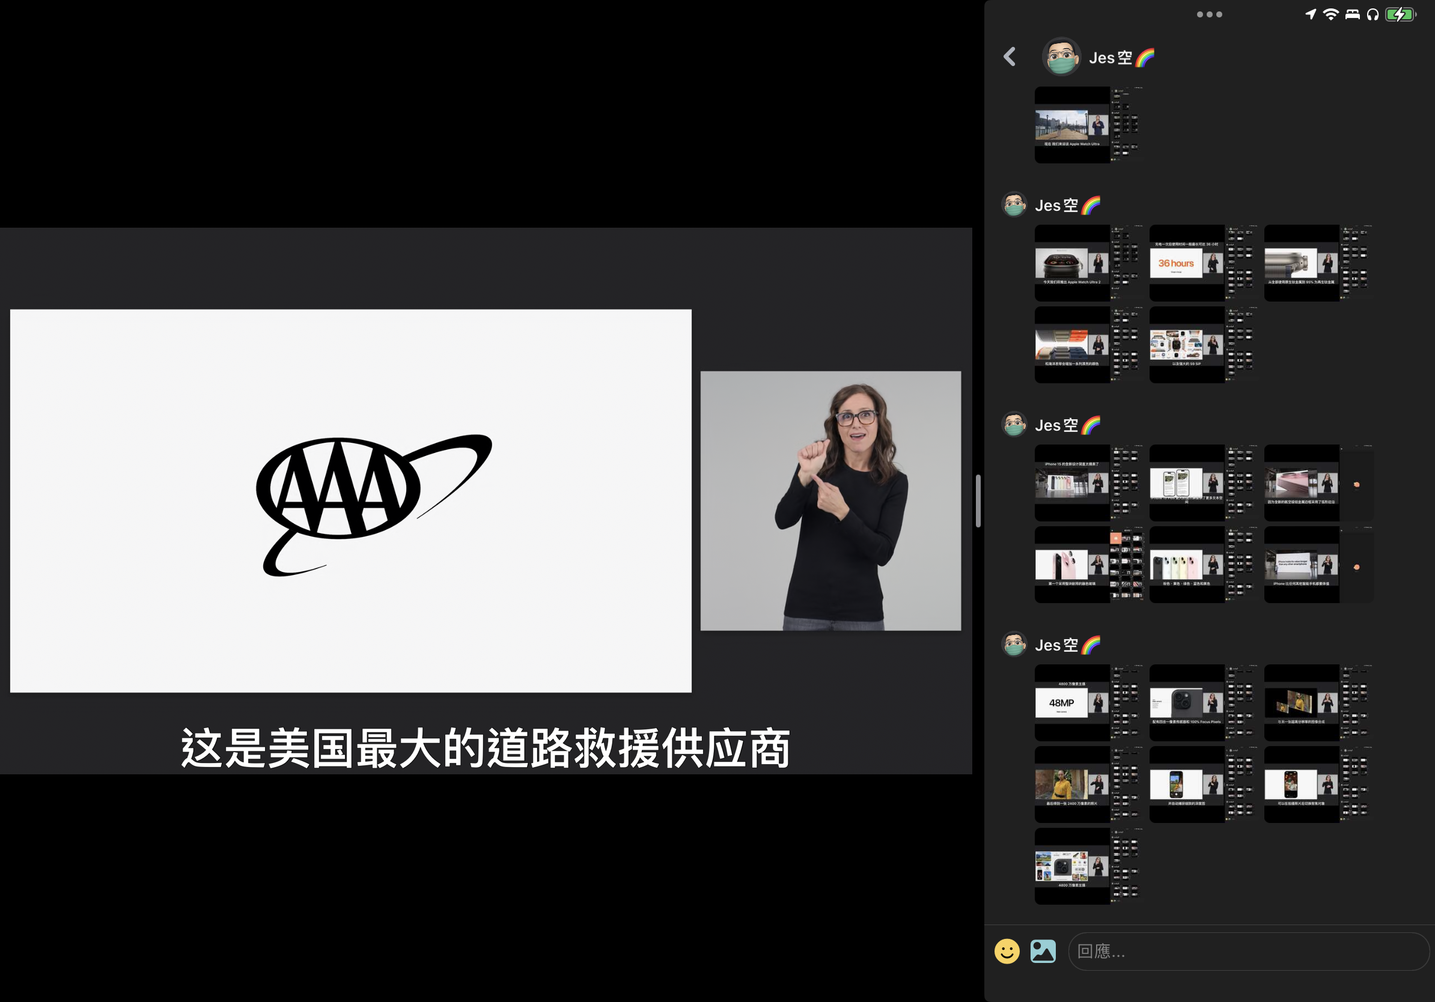Open the pink iPhone back glass thumbnail
This screenshot has height=1002, width=1435.
point(1089,565)
